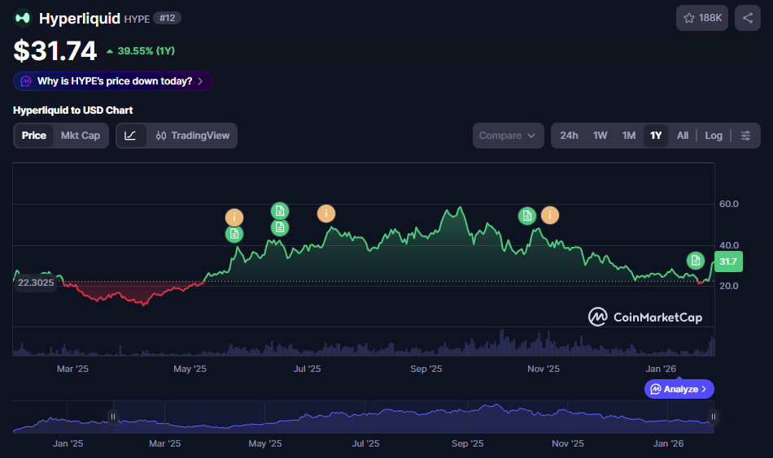
Task: Click the #12 rank badge
Action: pos(167,18)
